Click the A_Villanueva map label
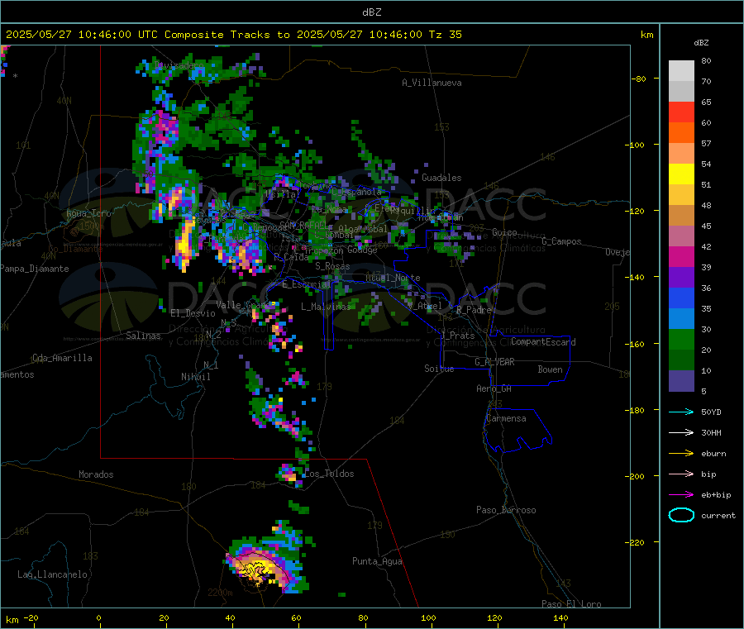 [x=432, y=83]
